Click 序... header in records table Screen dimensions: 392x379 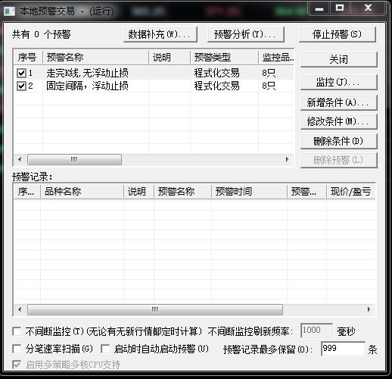point(27,192)
